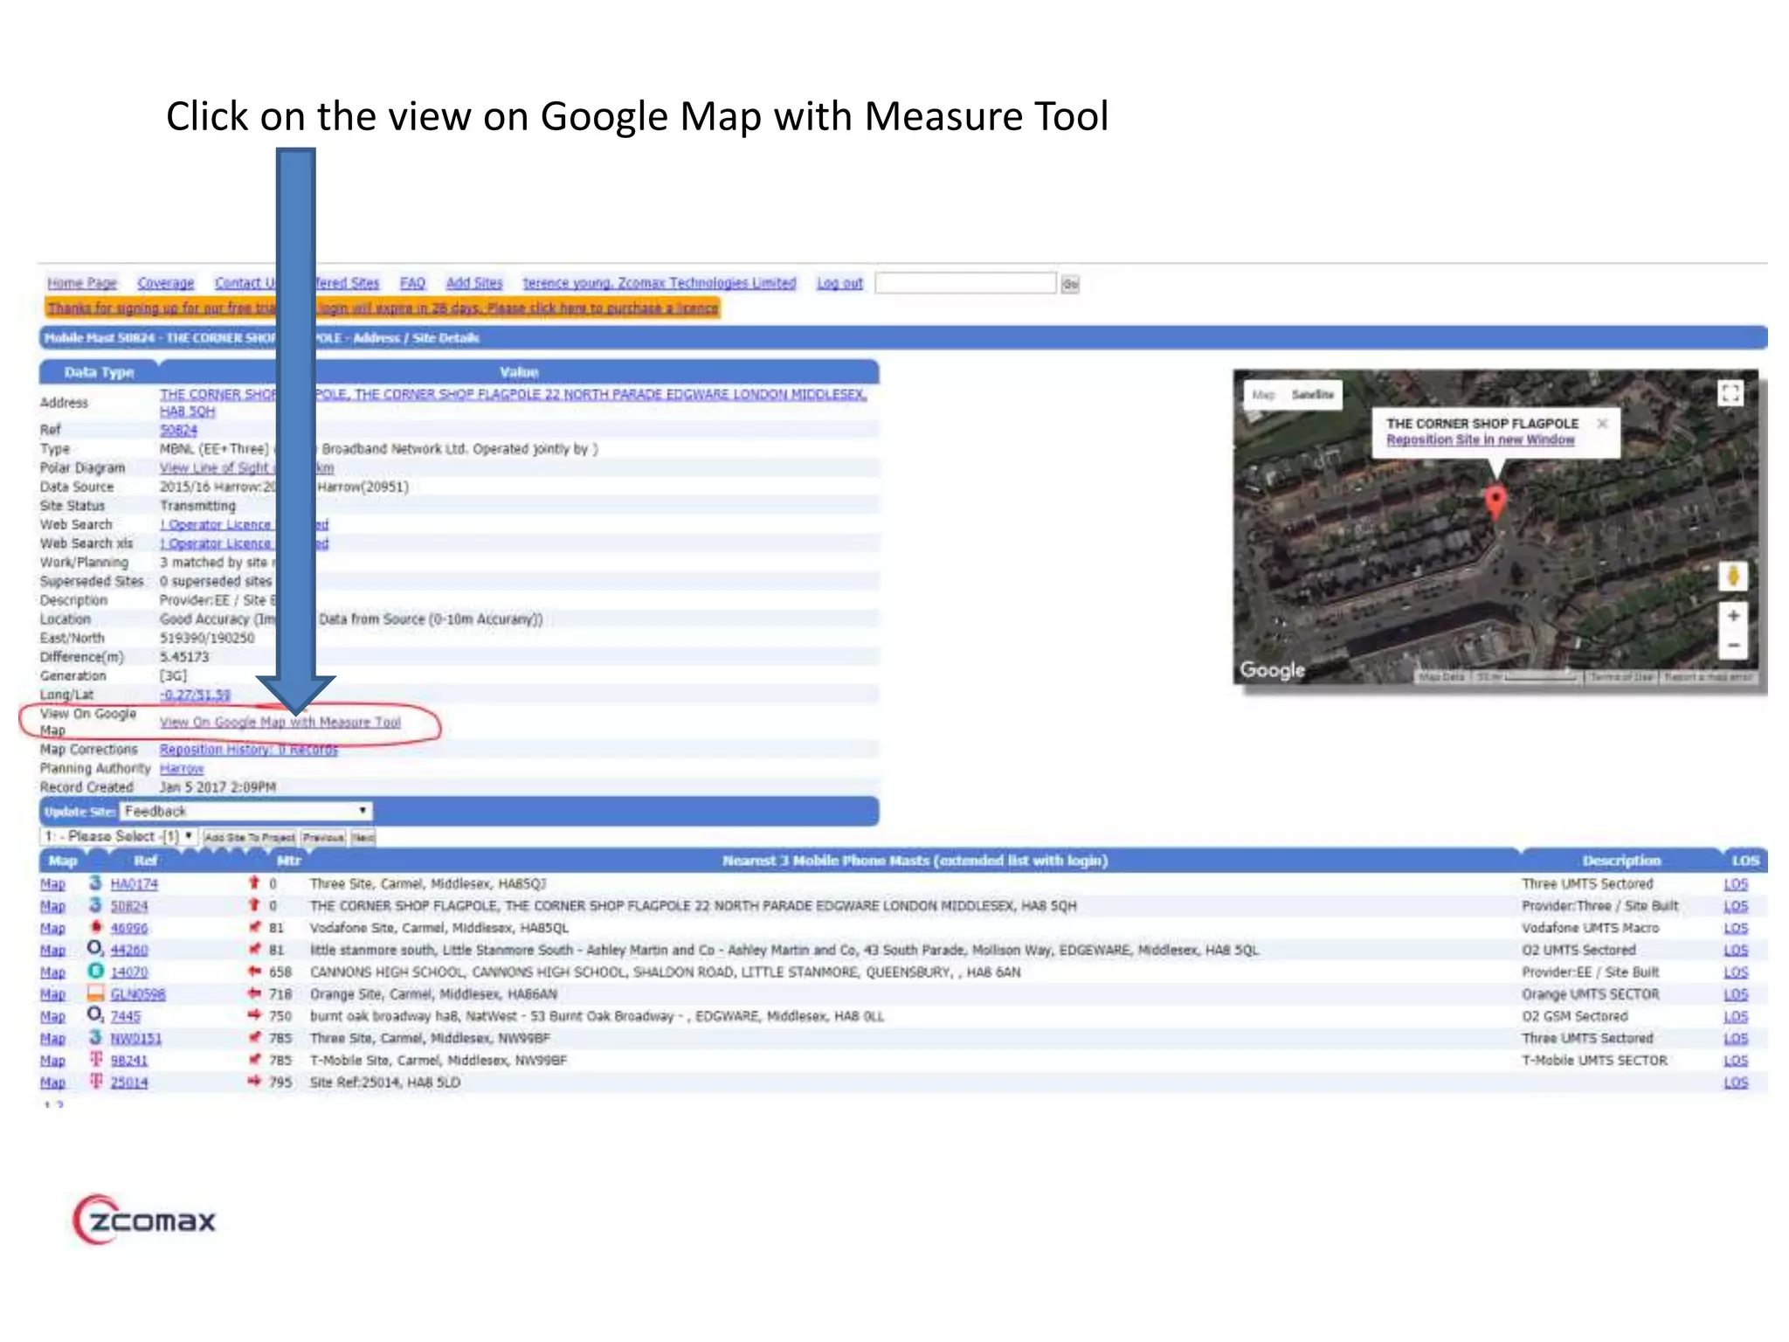The image size is (1789, 1342).
Task: Open the Coverage menu link
Action: tap(165, 283)
